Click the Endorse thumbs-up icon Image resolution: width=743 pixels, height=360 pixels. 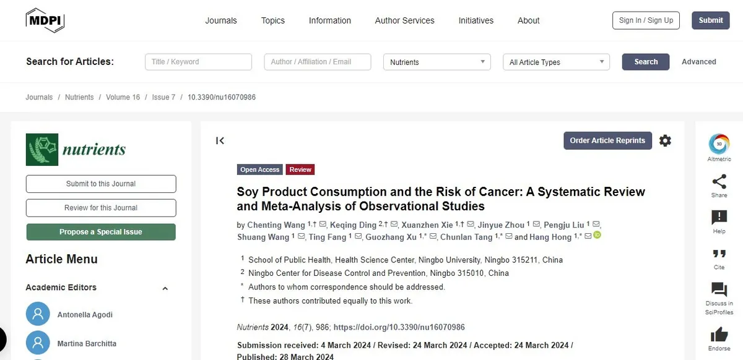719,335
